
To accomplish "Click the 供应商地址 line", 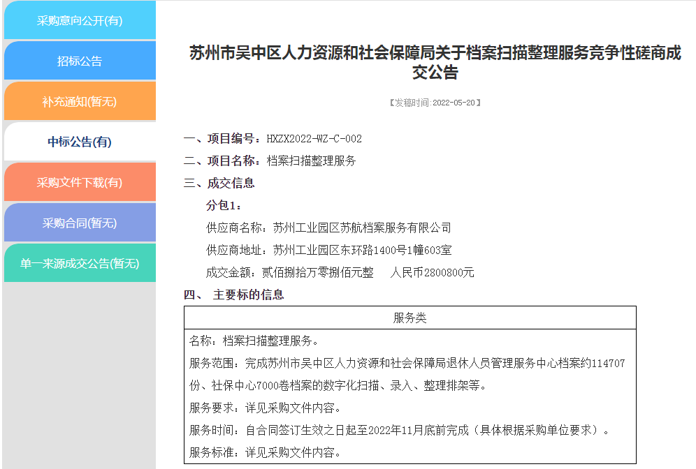I will pyautogui.click(x=328, y=250).
